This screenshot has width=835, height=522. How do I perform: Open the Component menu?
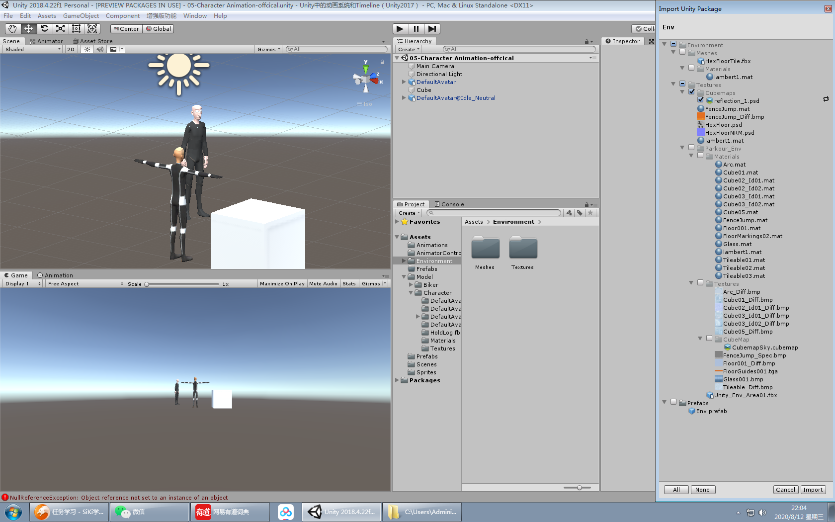[123, 16]
